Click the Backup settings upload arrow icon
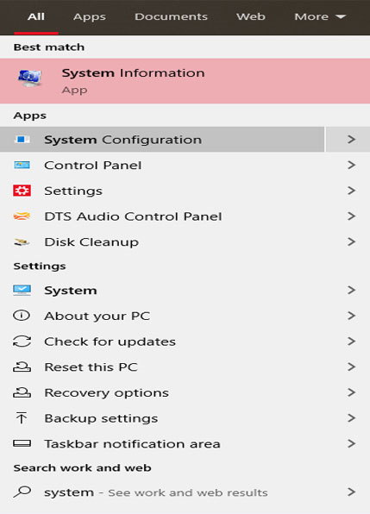Screen dimensions: 370x514 (x=22, y=418)
